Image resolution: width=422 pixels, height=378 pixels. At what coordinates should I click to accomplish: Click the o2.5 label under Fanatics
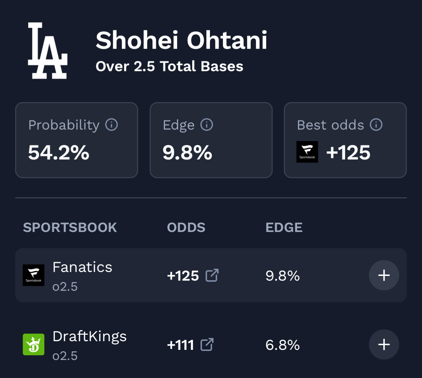click(65, 287)
